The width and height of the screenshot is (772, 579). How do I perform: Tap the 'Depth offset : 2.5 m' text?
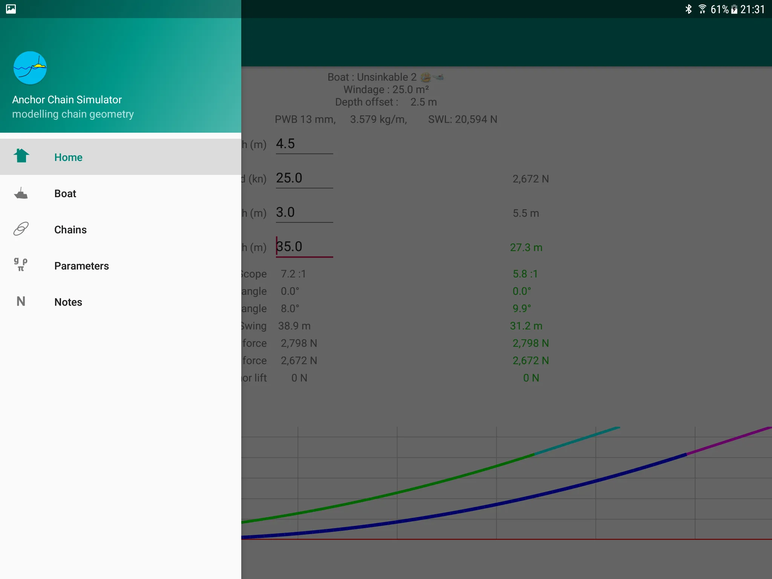pyautogui.click(x=386, y=102)
